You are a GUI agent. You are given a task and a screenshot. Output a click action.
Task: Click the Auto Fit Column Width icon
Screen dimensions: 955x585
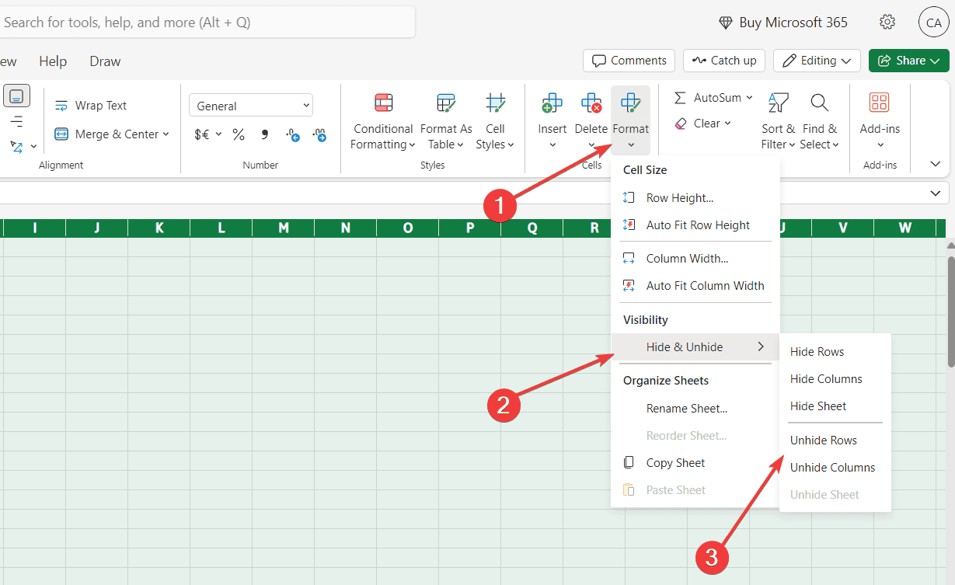[x=629, y=286]
